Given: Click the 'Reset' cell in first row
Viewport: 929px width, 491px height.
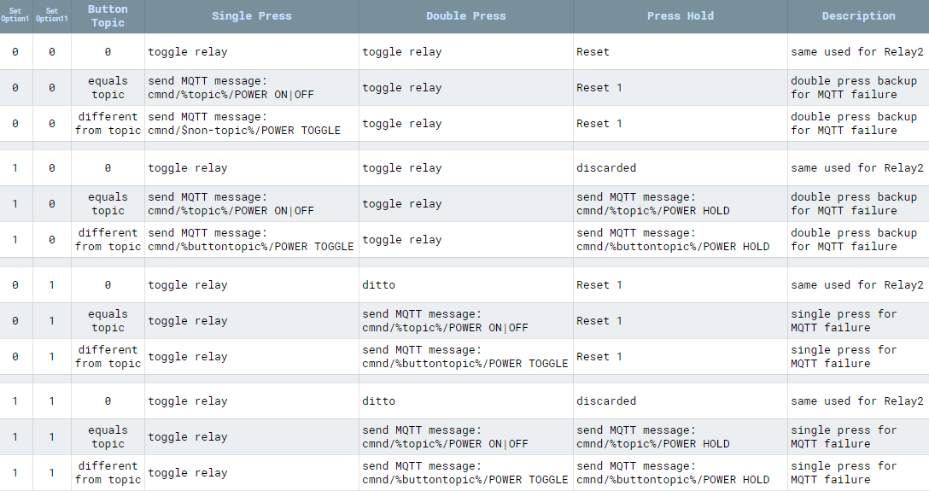Looking at the screenshot, I should coord(593,52).
